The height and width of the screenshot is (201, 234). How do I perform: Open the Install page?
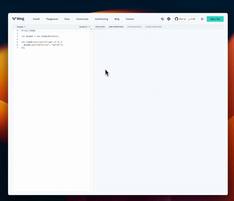(x=36, y=19)
